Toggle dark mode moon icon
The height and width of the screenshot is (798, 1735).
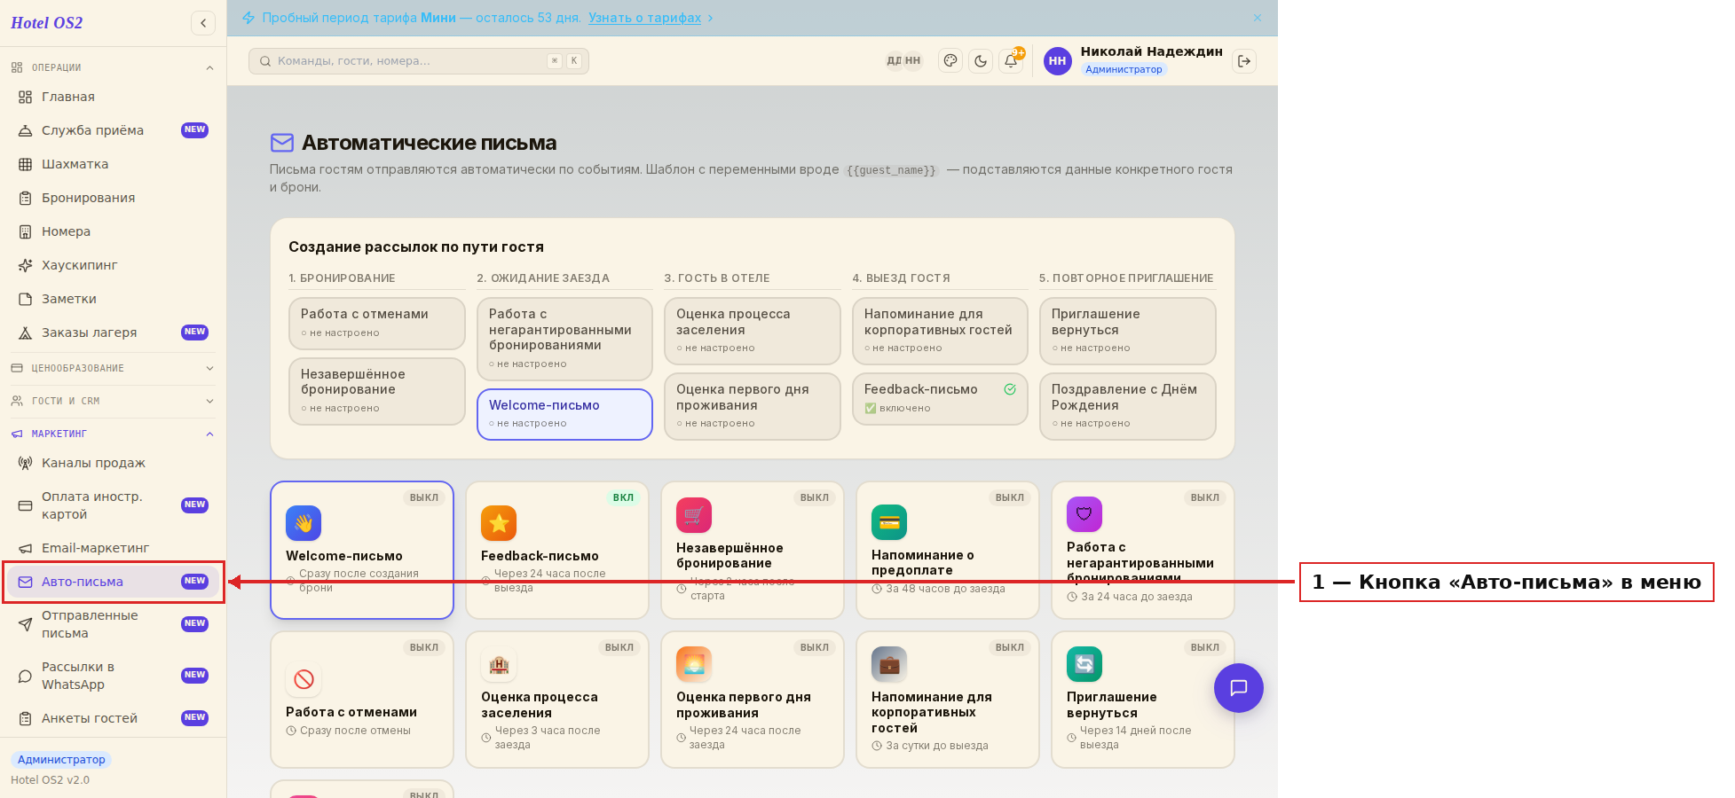(981, 61)
